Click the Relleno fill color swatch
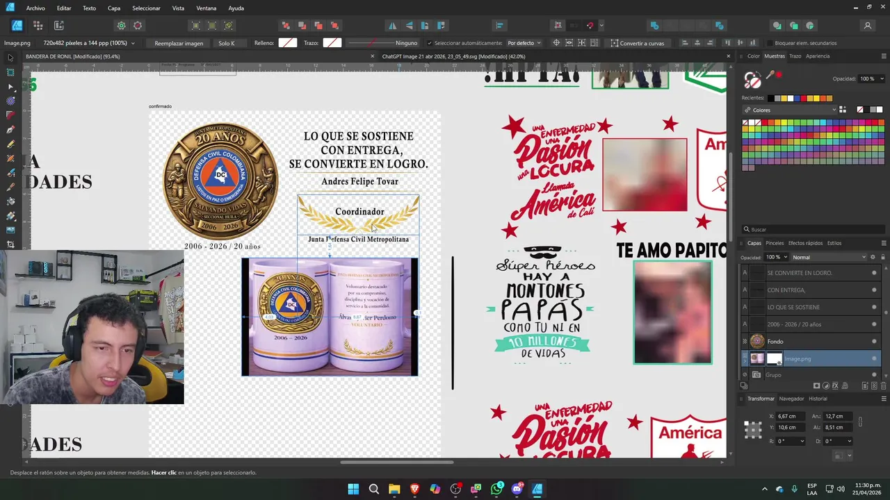Viewport: 890px width, 500px height. point(288,43)
